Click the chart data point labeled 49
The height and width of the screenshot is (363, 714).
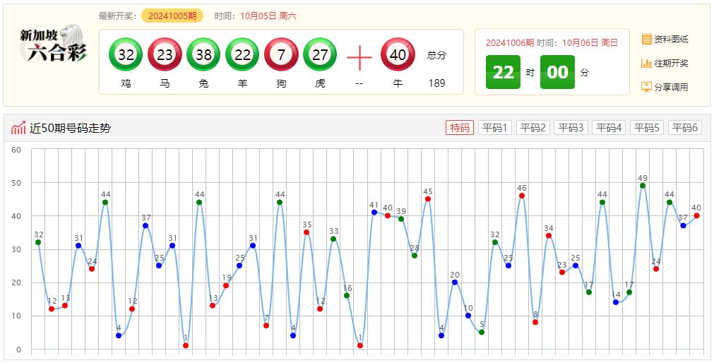643,186
